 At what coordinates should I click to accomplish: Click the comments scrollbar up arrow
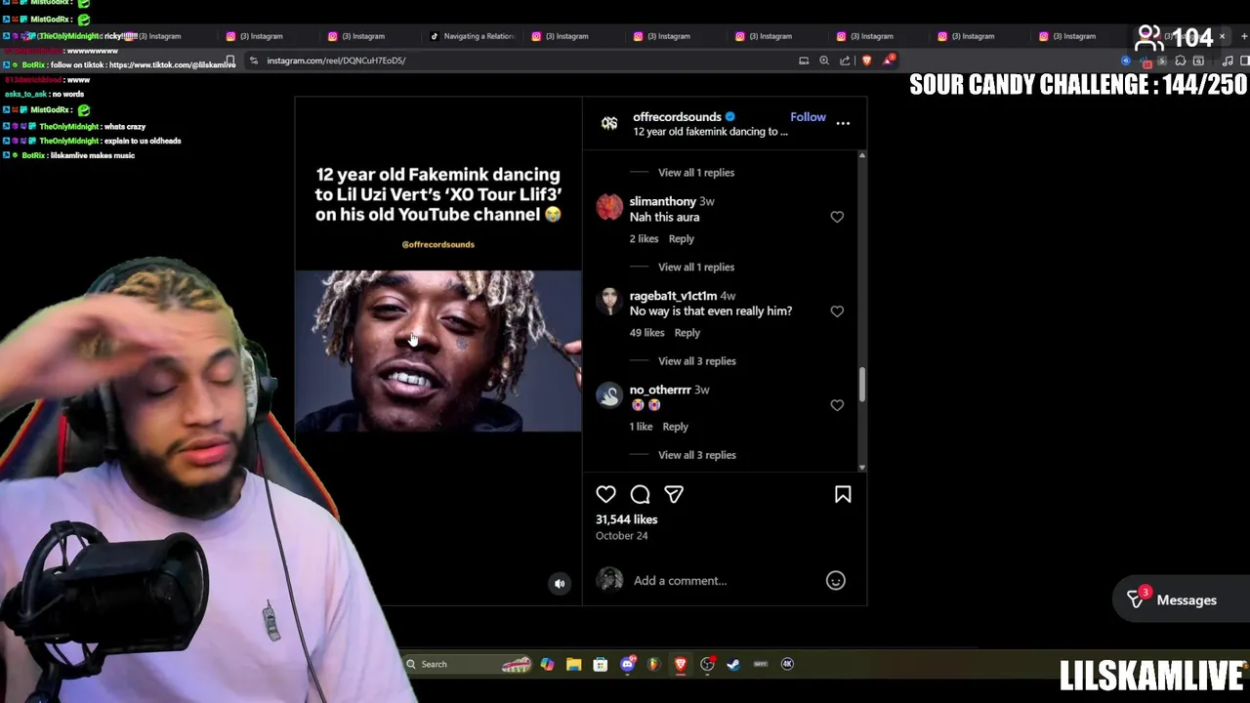tap(861, 156)
